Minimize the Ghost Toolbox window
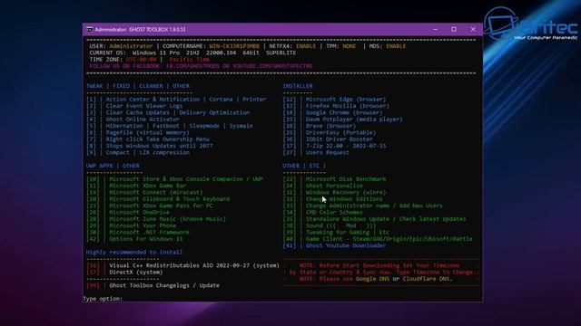 435,29
